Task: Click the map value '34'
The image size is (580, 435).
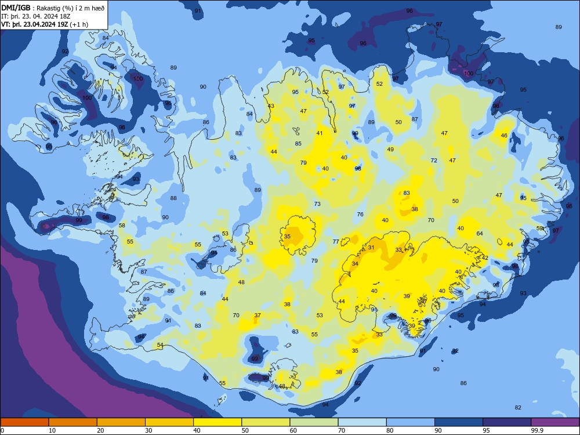Action: [x=355, y=264]
